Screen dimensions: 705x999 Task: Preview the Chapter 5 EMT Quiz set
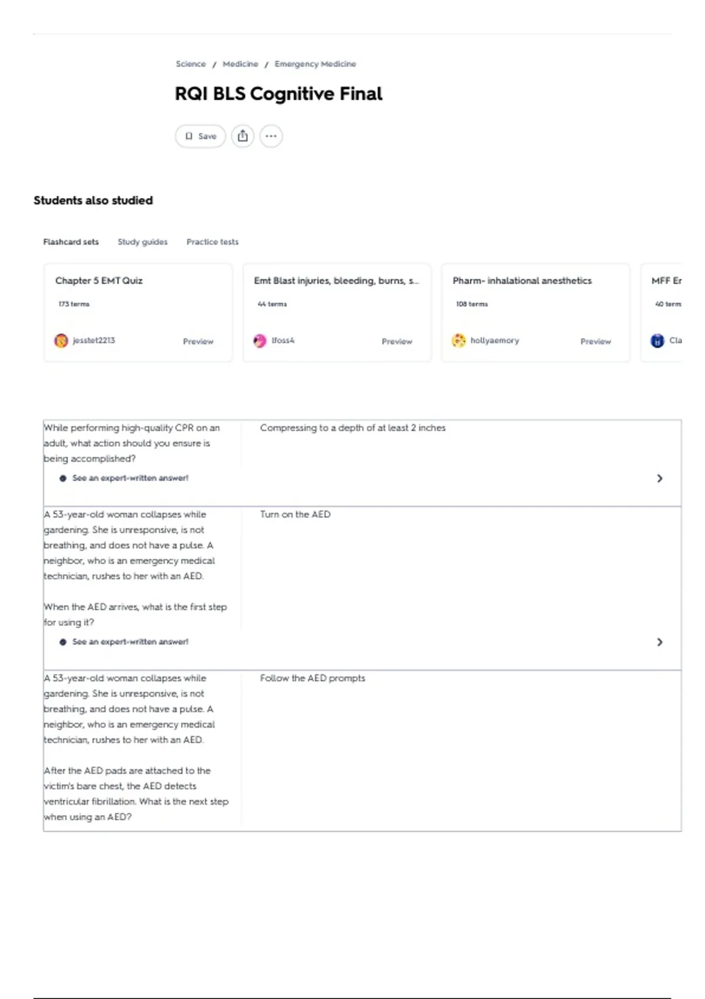[x=198, y=341]
